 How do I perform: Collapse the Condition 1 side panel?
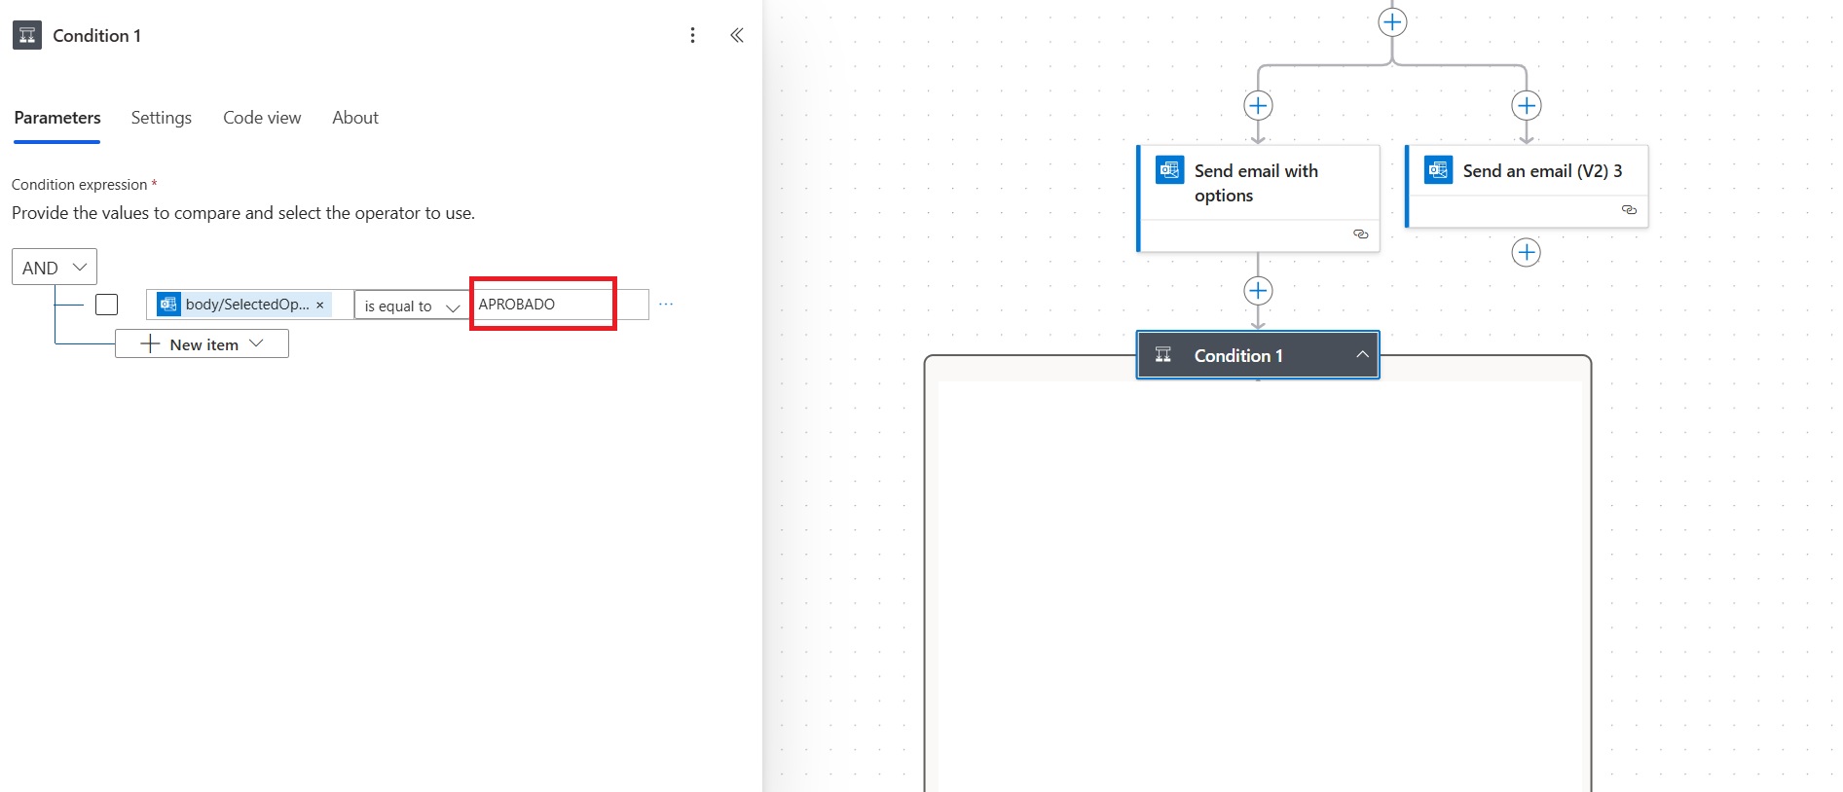[x=737, y=35]
